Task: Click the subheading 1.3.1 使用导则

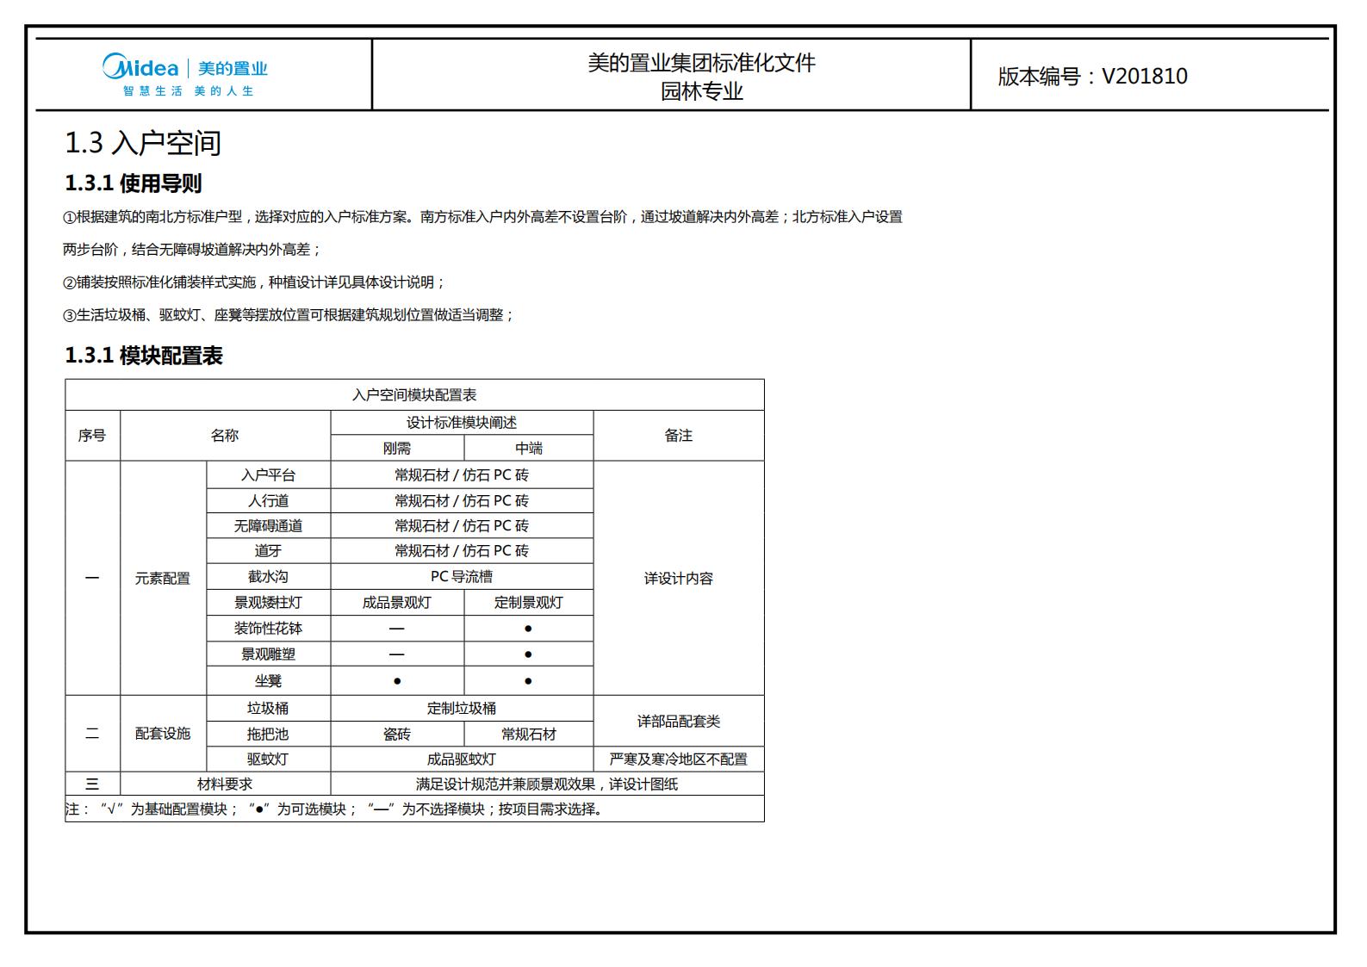Action: point(134,183)
